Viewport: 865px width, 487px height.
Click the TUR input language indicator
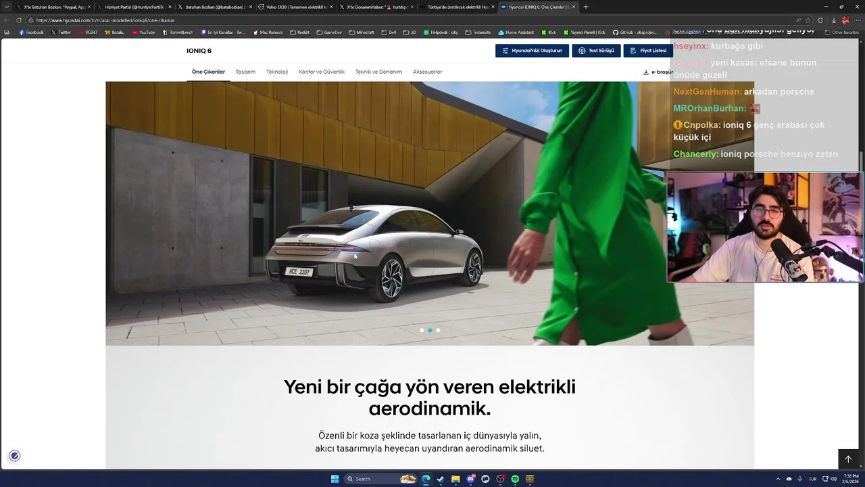tap(813, 479)
